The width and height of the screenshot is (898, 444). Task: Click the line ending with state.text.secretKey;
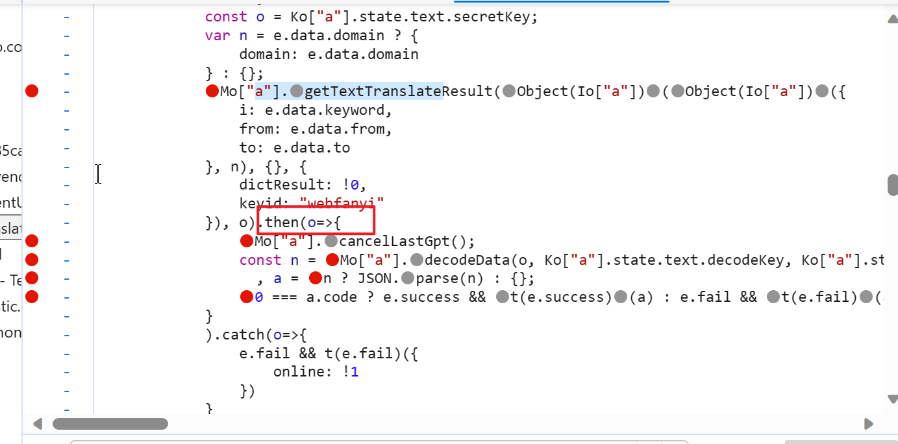371,17
